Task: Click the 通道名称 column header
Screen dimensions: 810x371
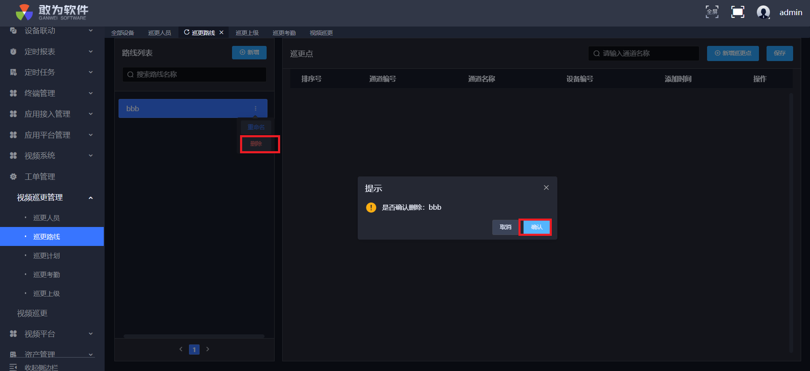Action: [x=481, y=79]
